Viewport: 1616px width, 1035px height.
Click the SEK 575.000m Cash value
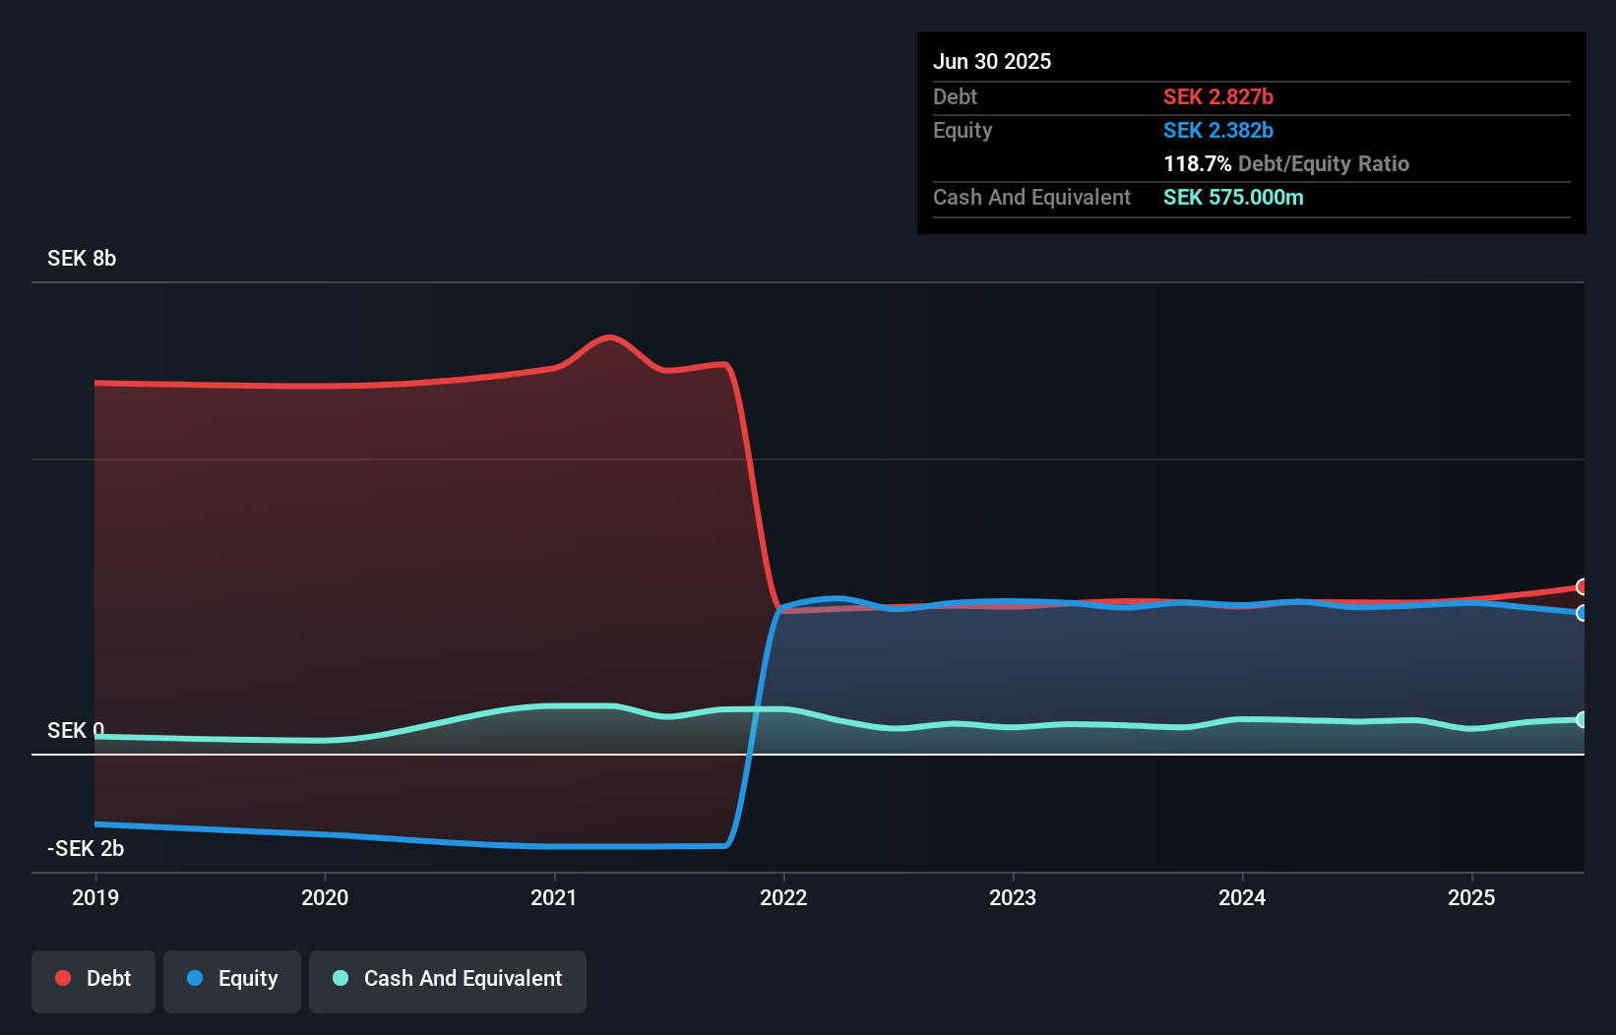click(x=1233, y=198)
